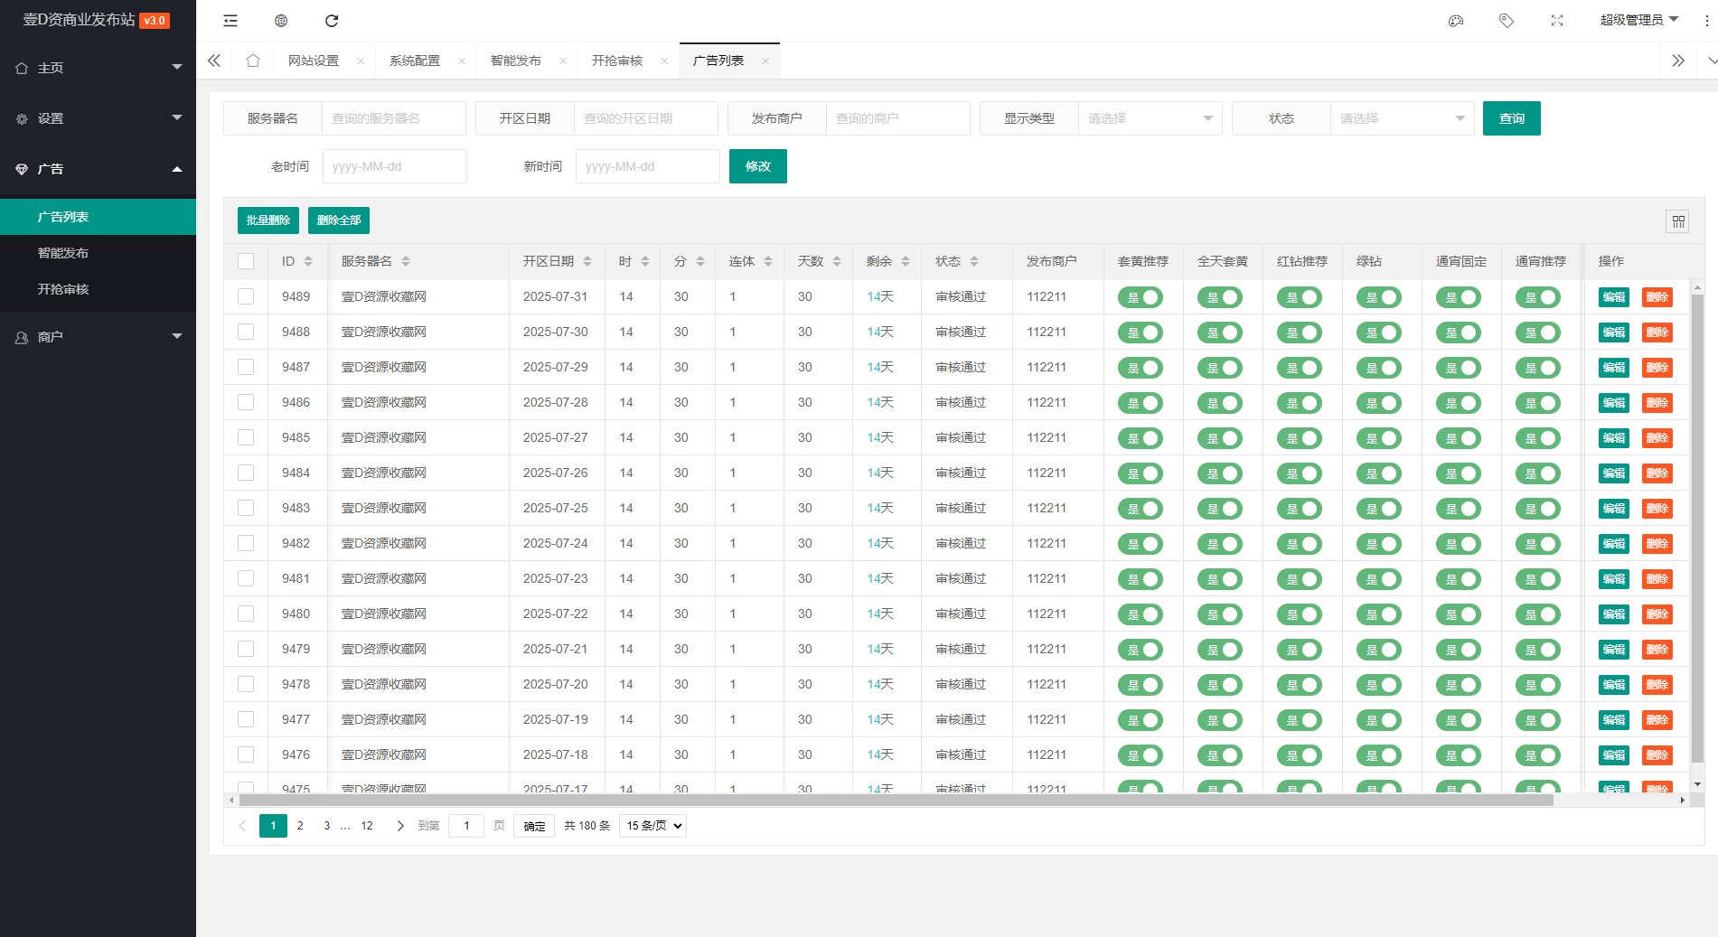1718x937 pixels.
Task: Toggle 通宵推荐 switch for row 9477
Action: [1538, 720]
